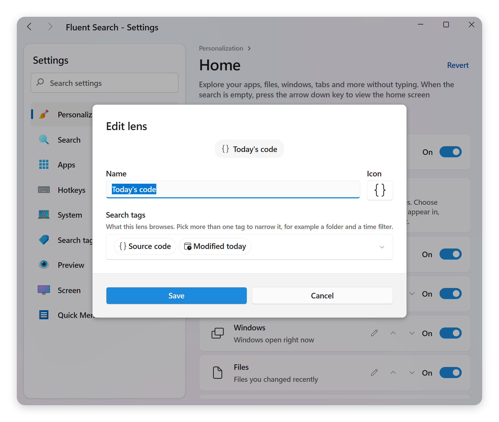Minimize the Fluent Search window
The width and height of the screenshot is (499, 422).
(x=420, y=25)
